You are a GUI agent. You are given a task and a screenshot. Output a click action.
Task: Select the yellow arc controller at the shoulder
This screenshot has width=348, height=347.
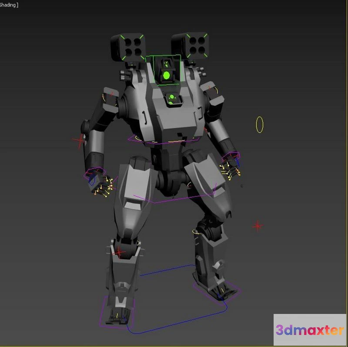(104, 97)
